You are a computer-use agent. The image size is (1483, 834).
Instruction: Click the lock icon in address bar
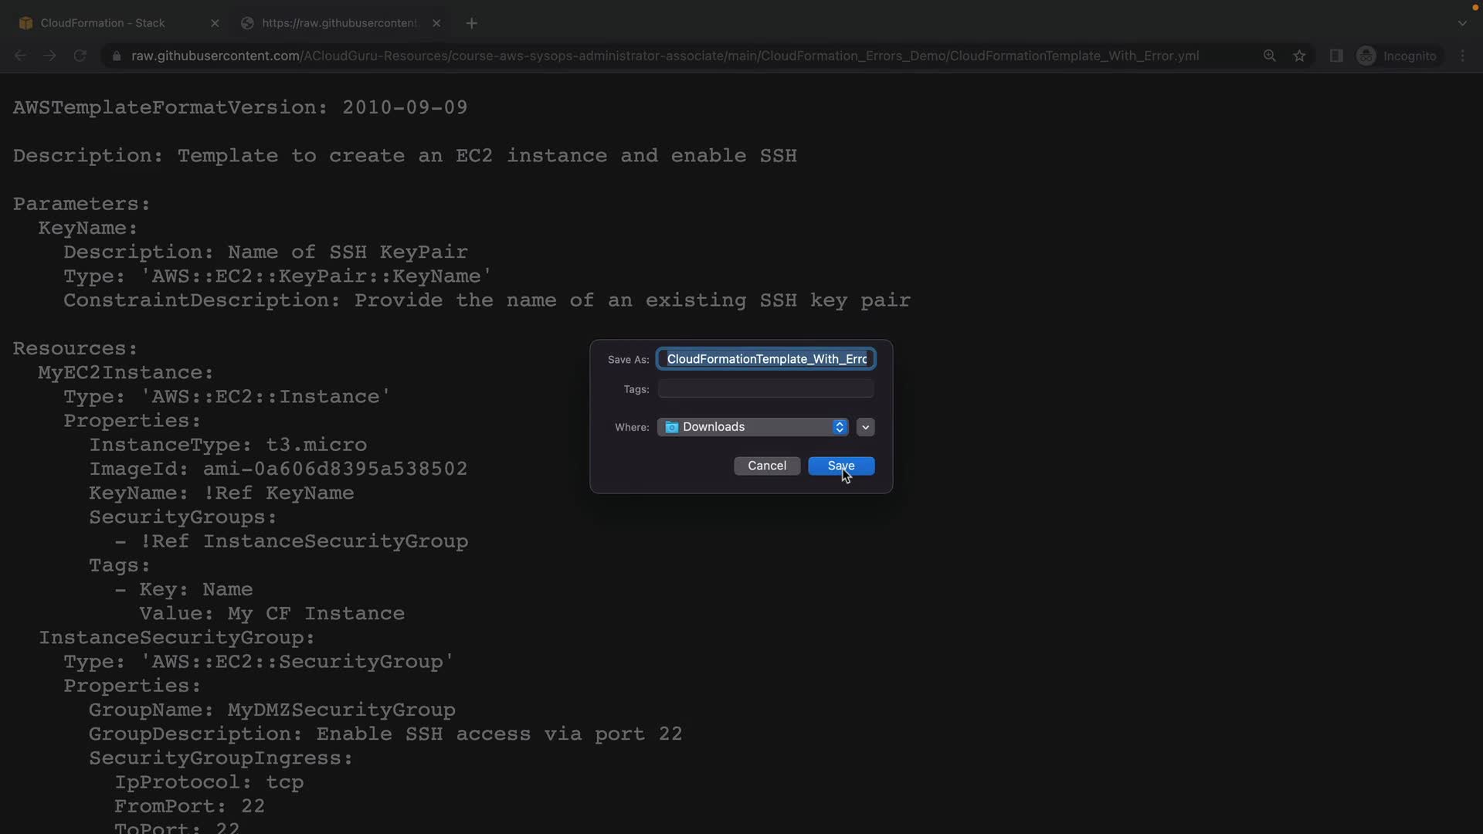click(x=117, y=56)
